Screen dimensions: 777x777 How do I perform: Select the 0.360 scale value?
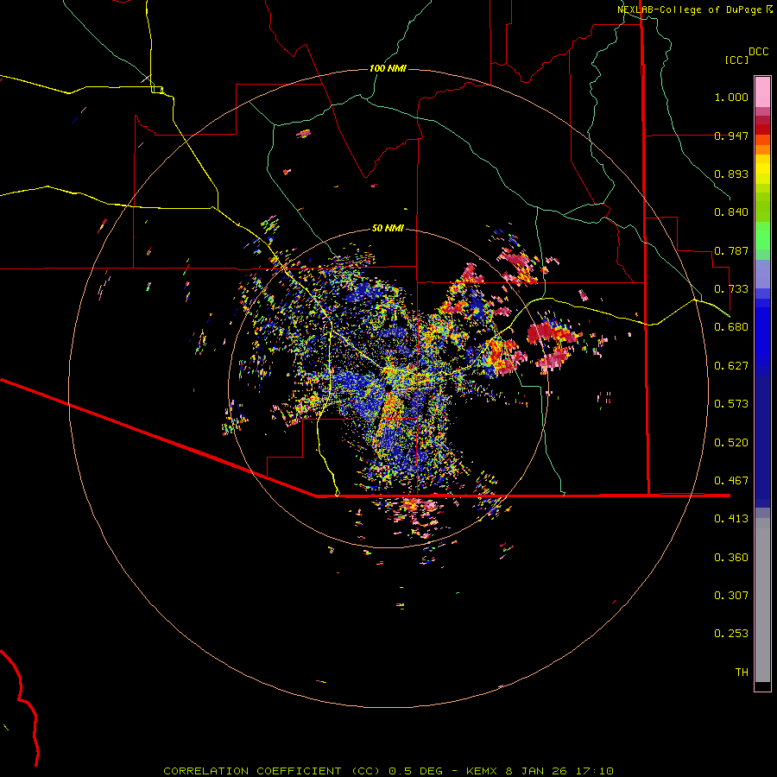pos(731,558)
